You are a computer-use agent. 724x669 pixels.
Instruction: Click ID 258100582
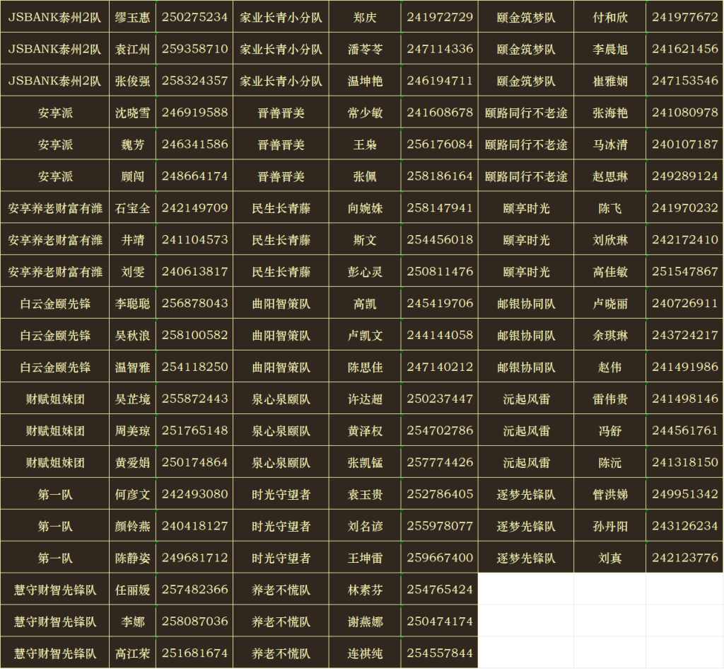194,335
